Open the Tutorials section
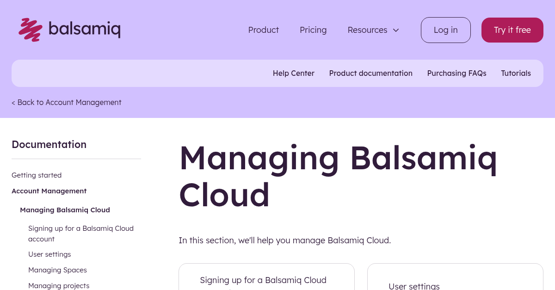The width and height of the screenshot is (555, 290). click(x=516, y=73)
